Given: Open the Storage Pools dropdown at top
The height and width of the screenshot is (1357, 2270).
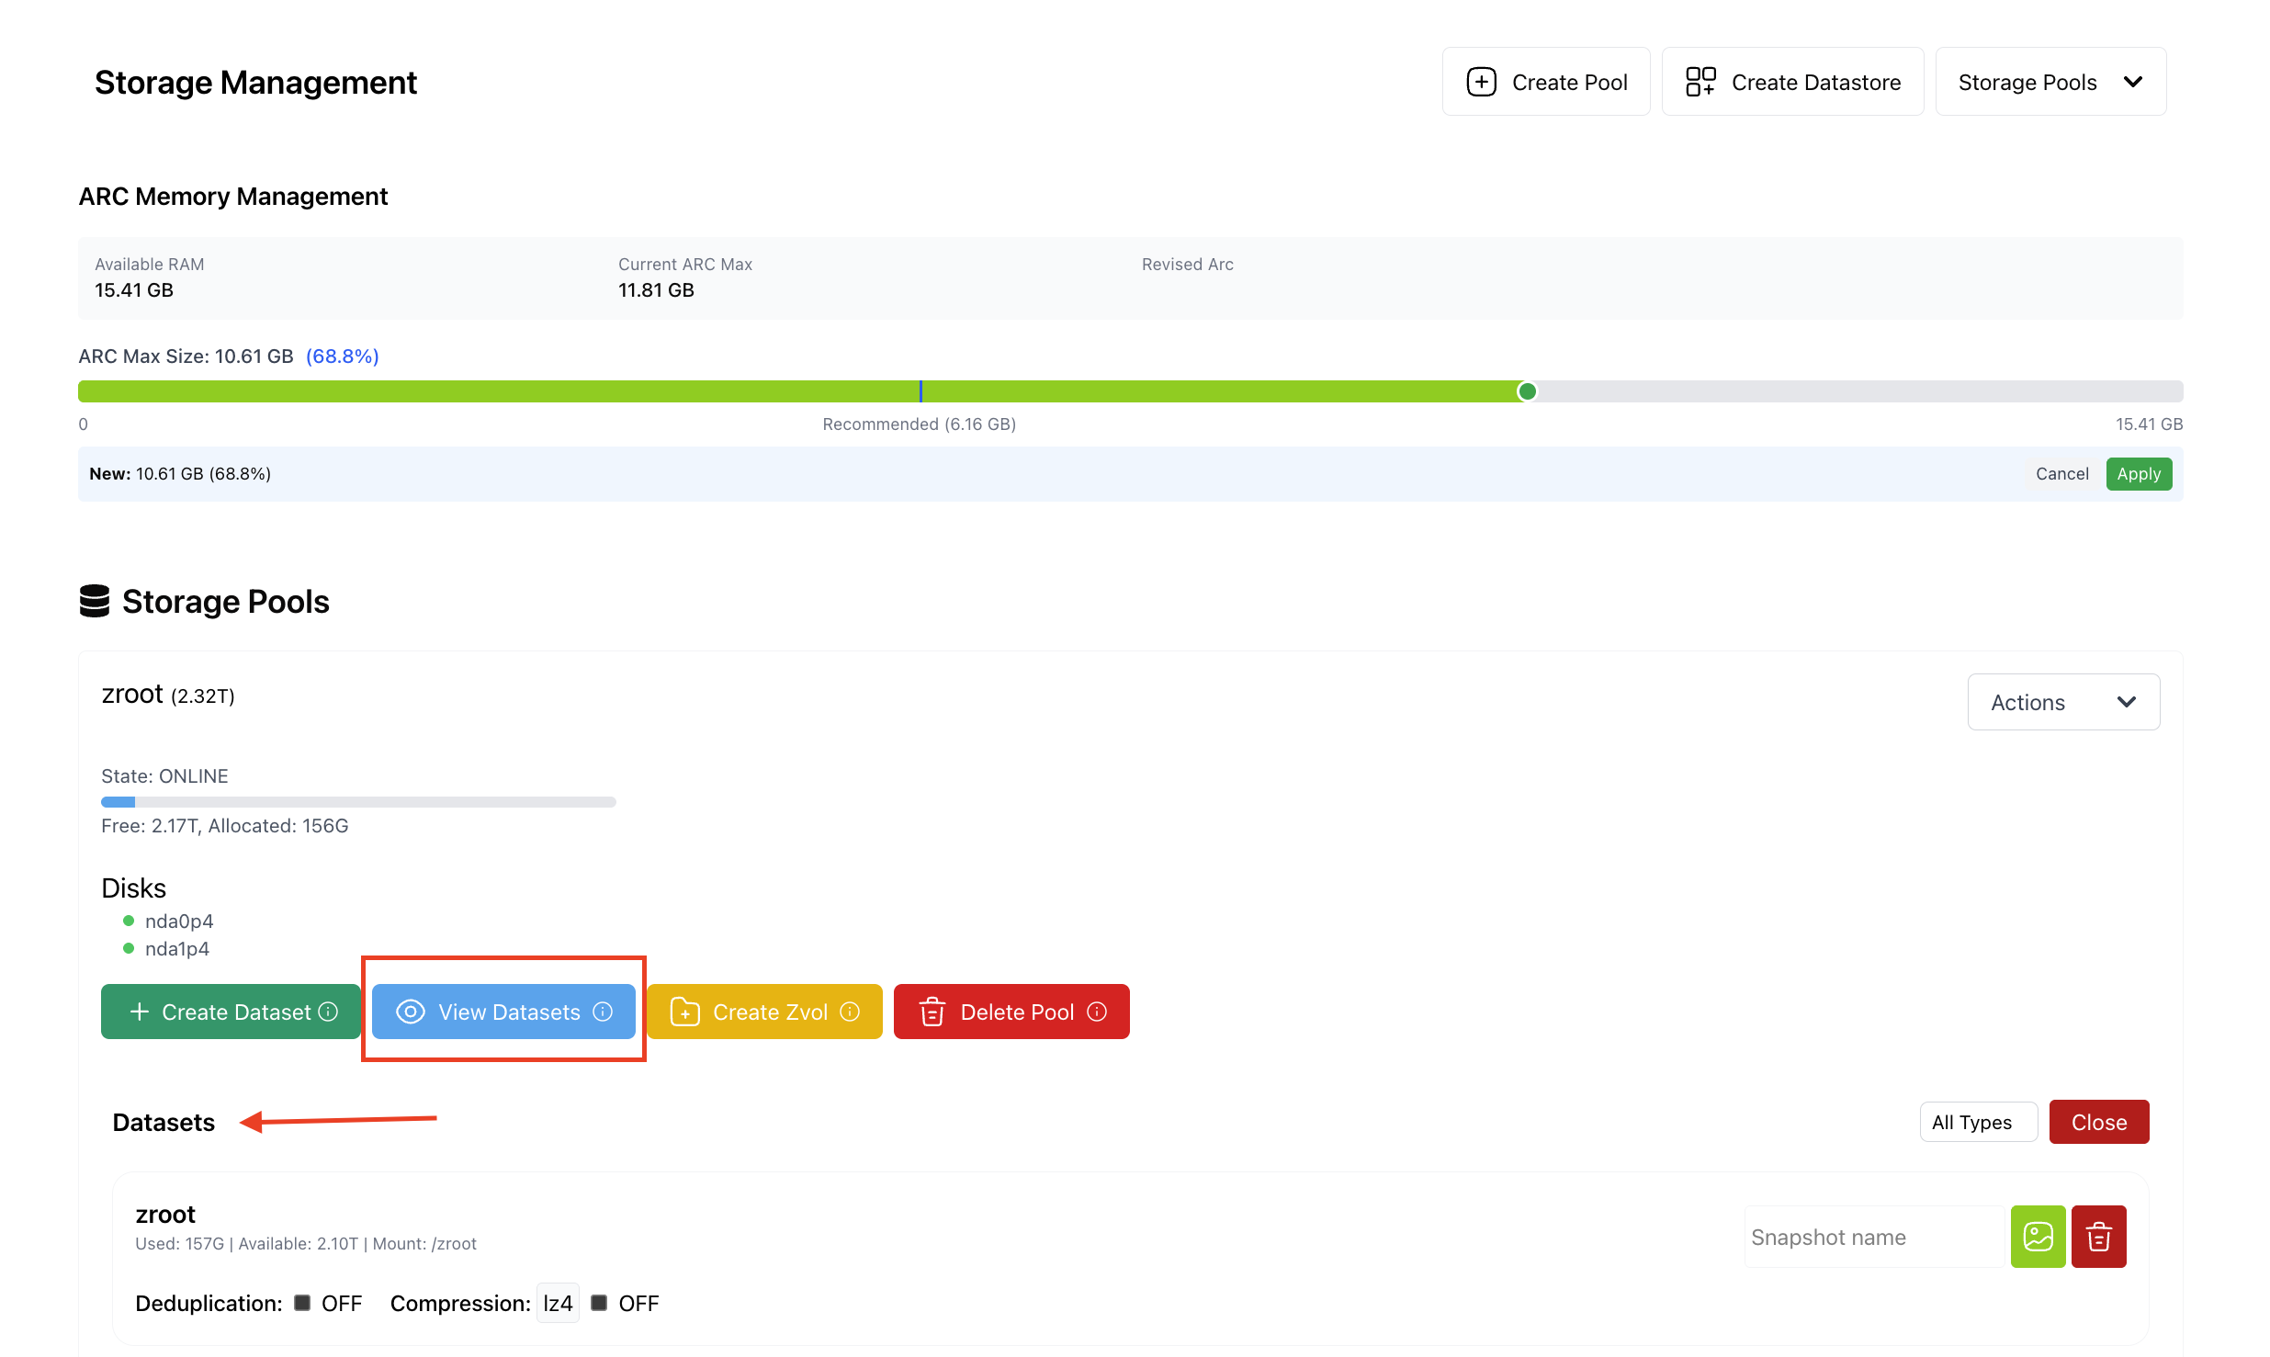Looking at the screenshot, I should tap(2050, 82).
